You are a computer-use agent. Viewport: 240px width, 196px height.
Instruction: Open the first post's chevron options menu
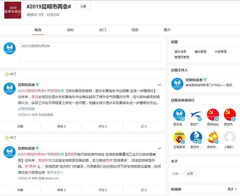(159, 85)
